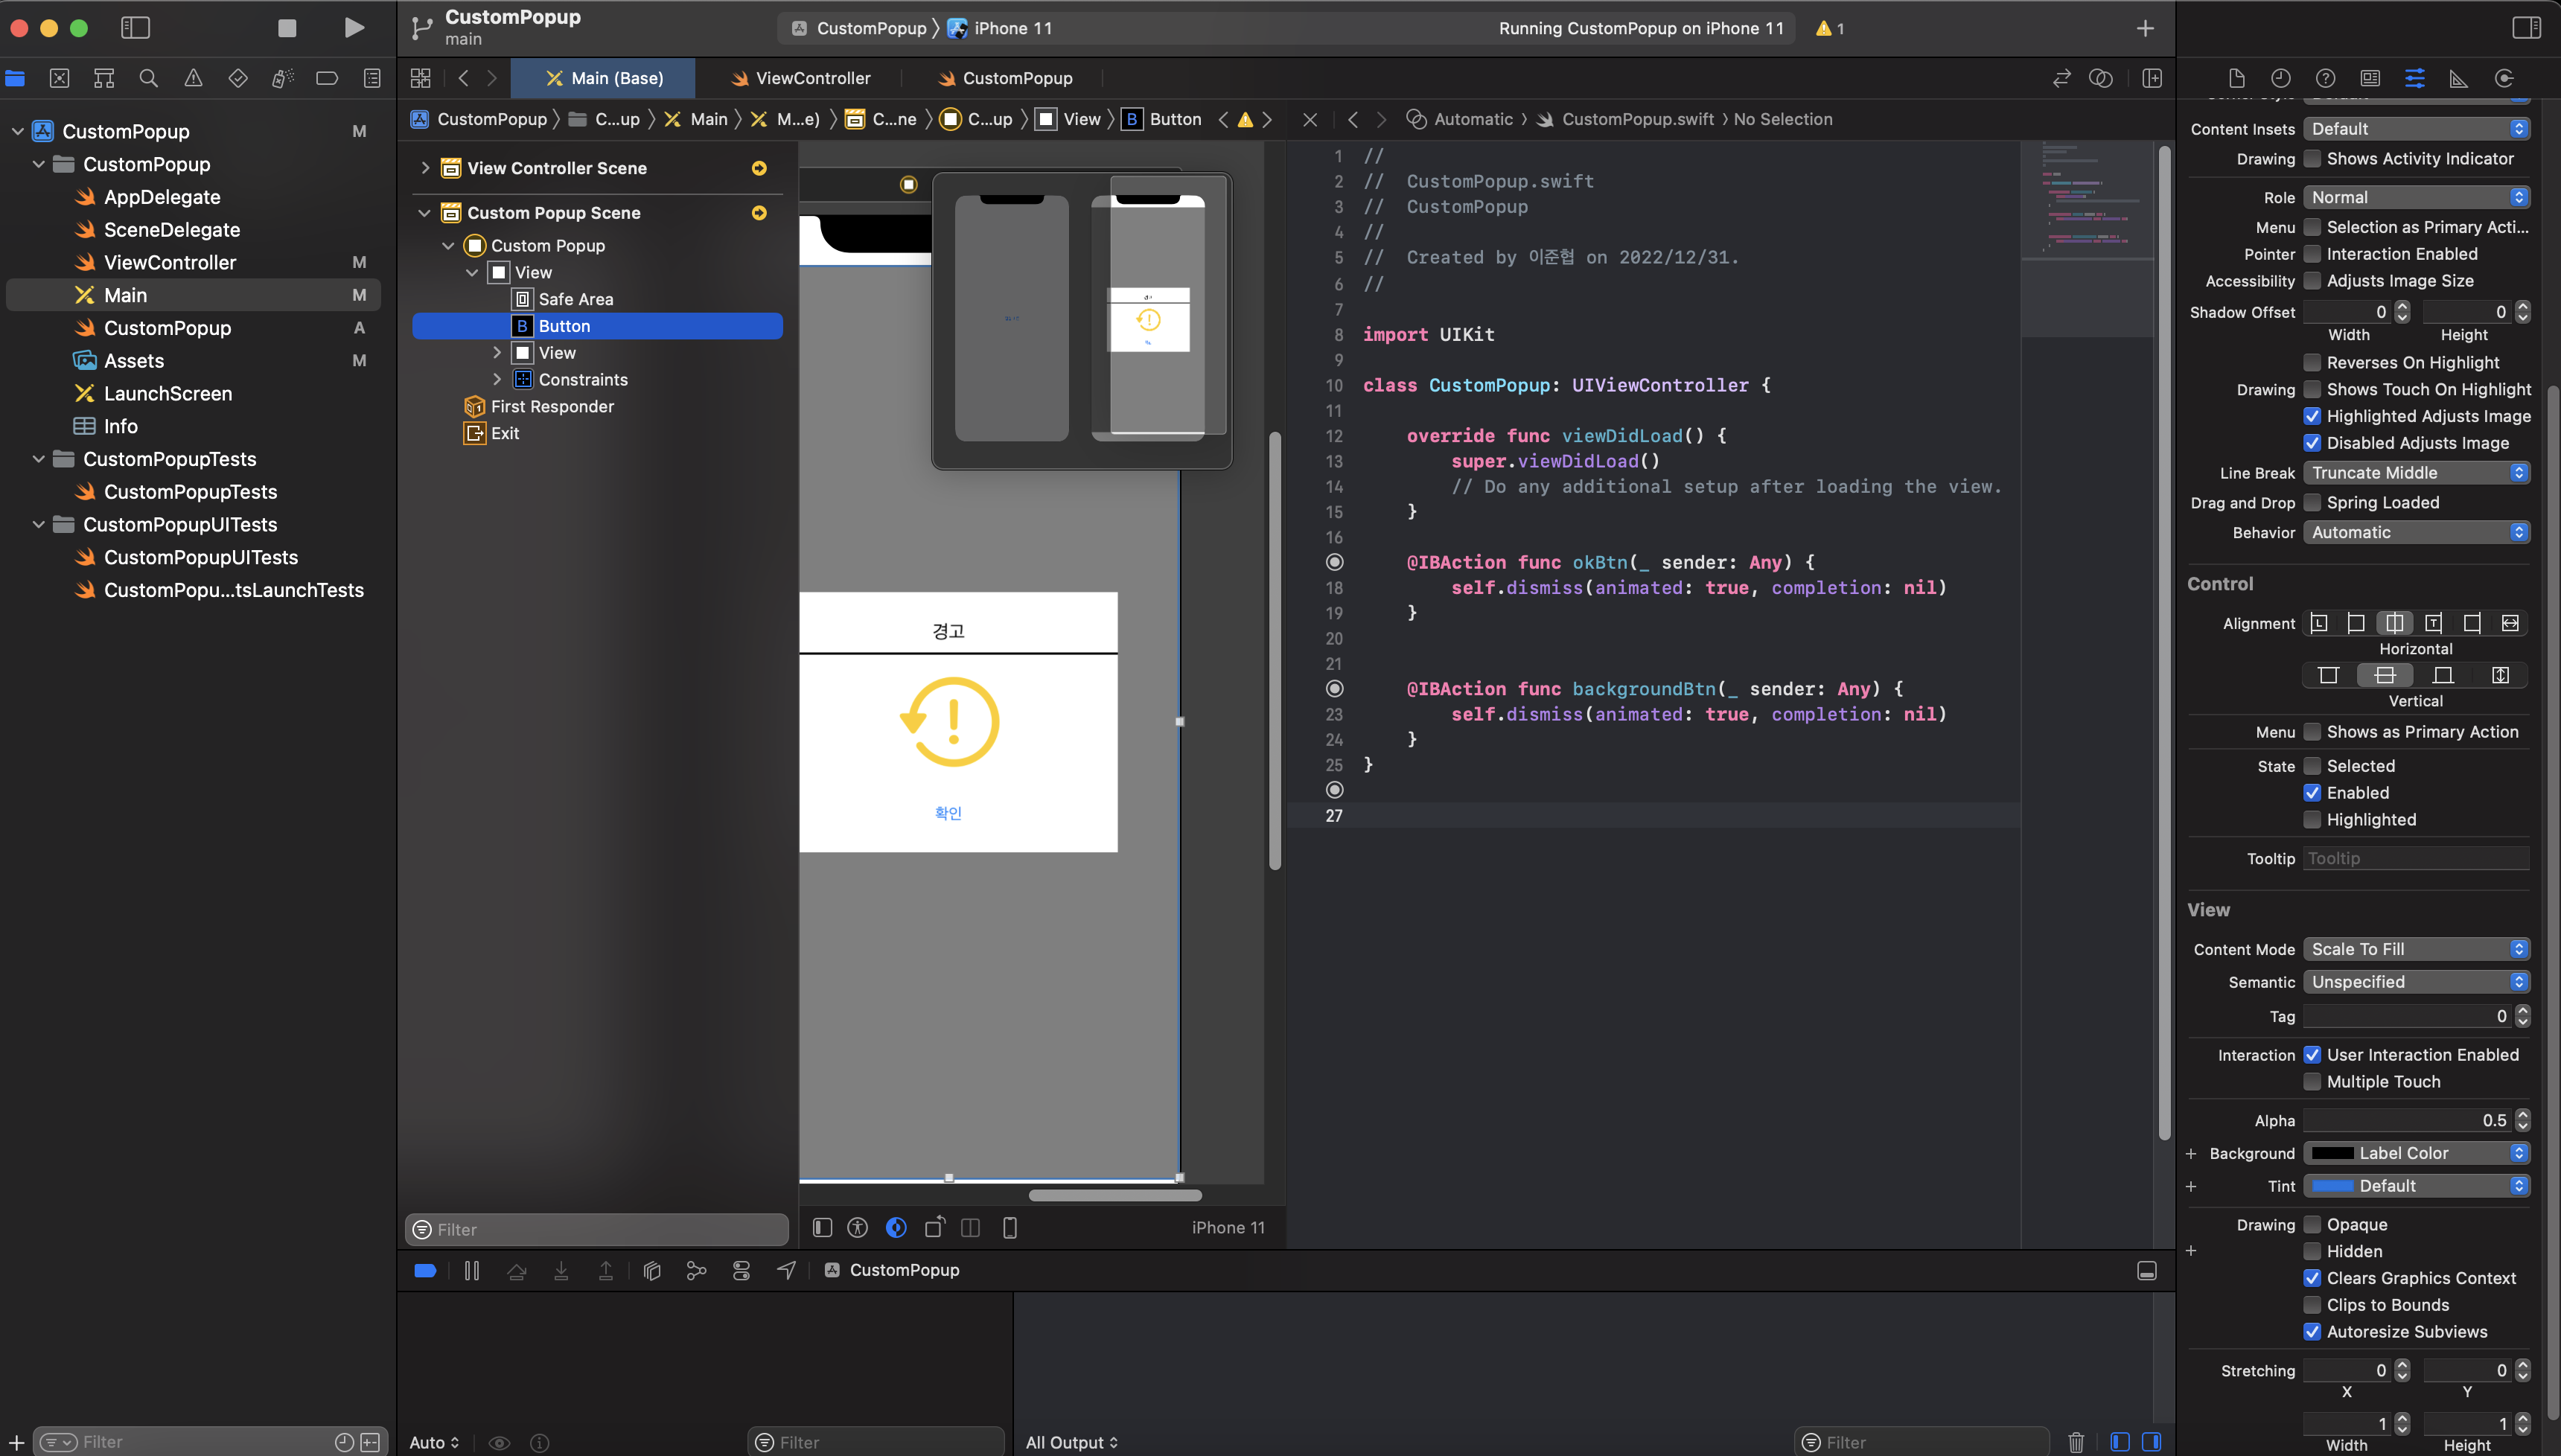2561x1456 pixels.
Task: Expand the View Controller Scene
Action: pos(425,168)
